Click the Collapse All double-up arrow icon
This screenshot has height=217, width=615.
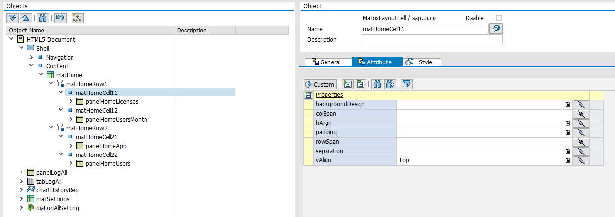[x=26, y=18]
